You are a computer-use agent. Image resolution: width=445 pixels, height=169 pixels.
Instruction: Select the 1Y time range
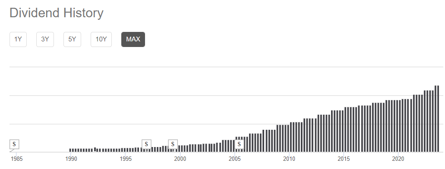pyautogui.click(x=18, y=39)
